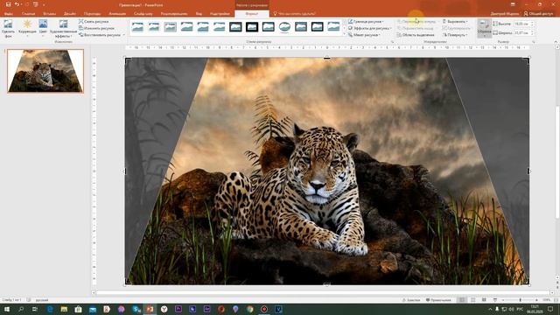Switch to the View (Вид) tab
Screen dimensions: 560x315
click(x=199, y=14)
